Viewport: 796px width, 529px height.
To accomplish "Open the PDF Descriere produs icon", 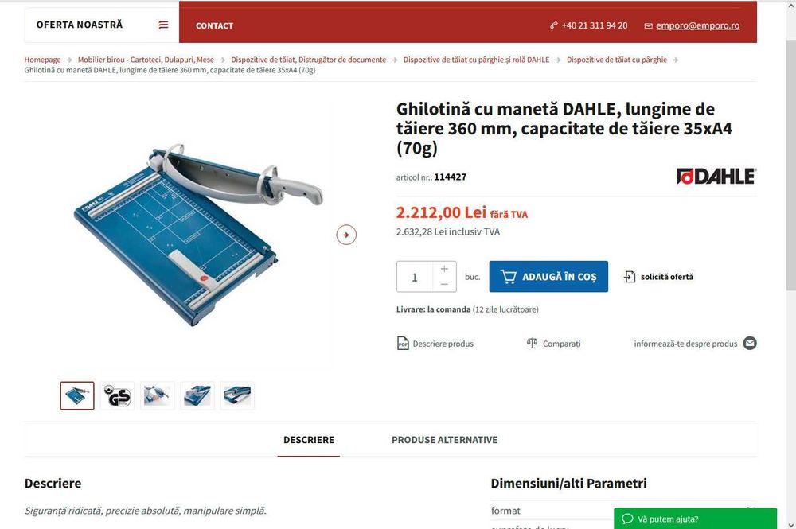I will click(403, 344).
